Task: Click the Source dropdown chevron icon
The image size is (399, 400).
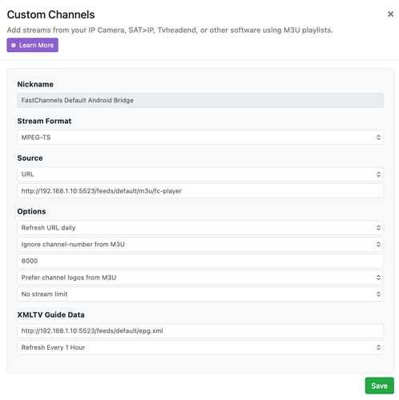Action: tap(378, 174)
